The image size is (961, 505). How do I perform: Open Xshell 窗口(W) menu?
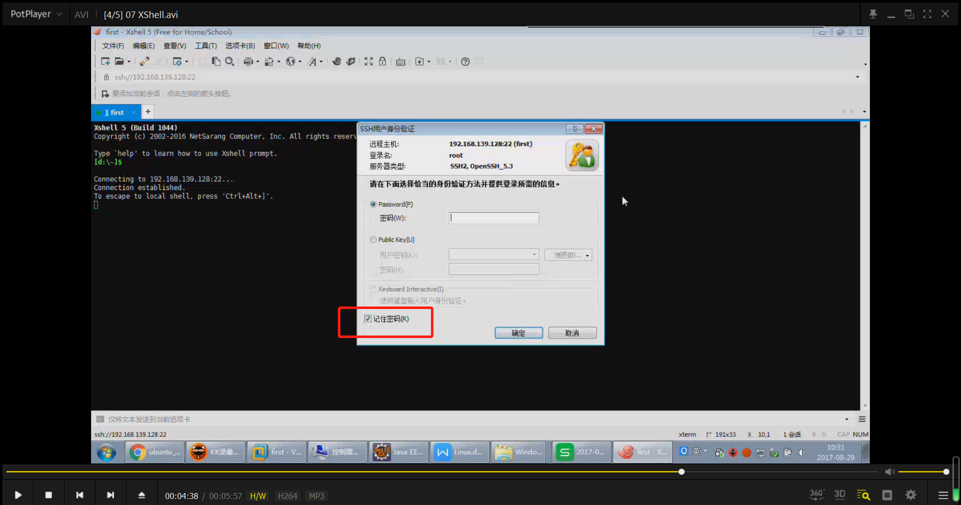click(x=276, y=45)
